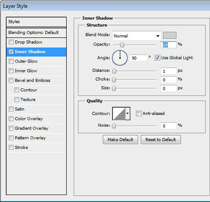This screenshot has height=202, width=210.
Task: Open the shadow color swatch
Action: tap(169, 35)
